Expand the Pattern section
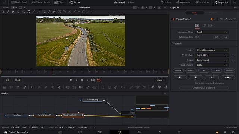 point(173,44)
